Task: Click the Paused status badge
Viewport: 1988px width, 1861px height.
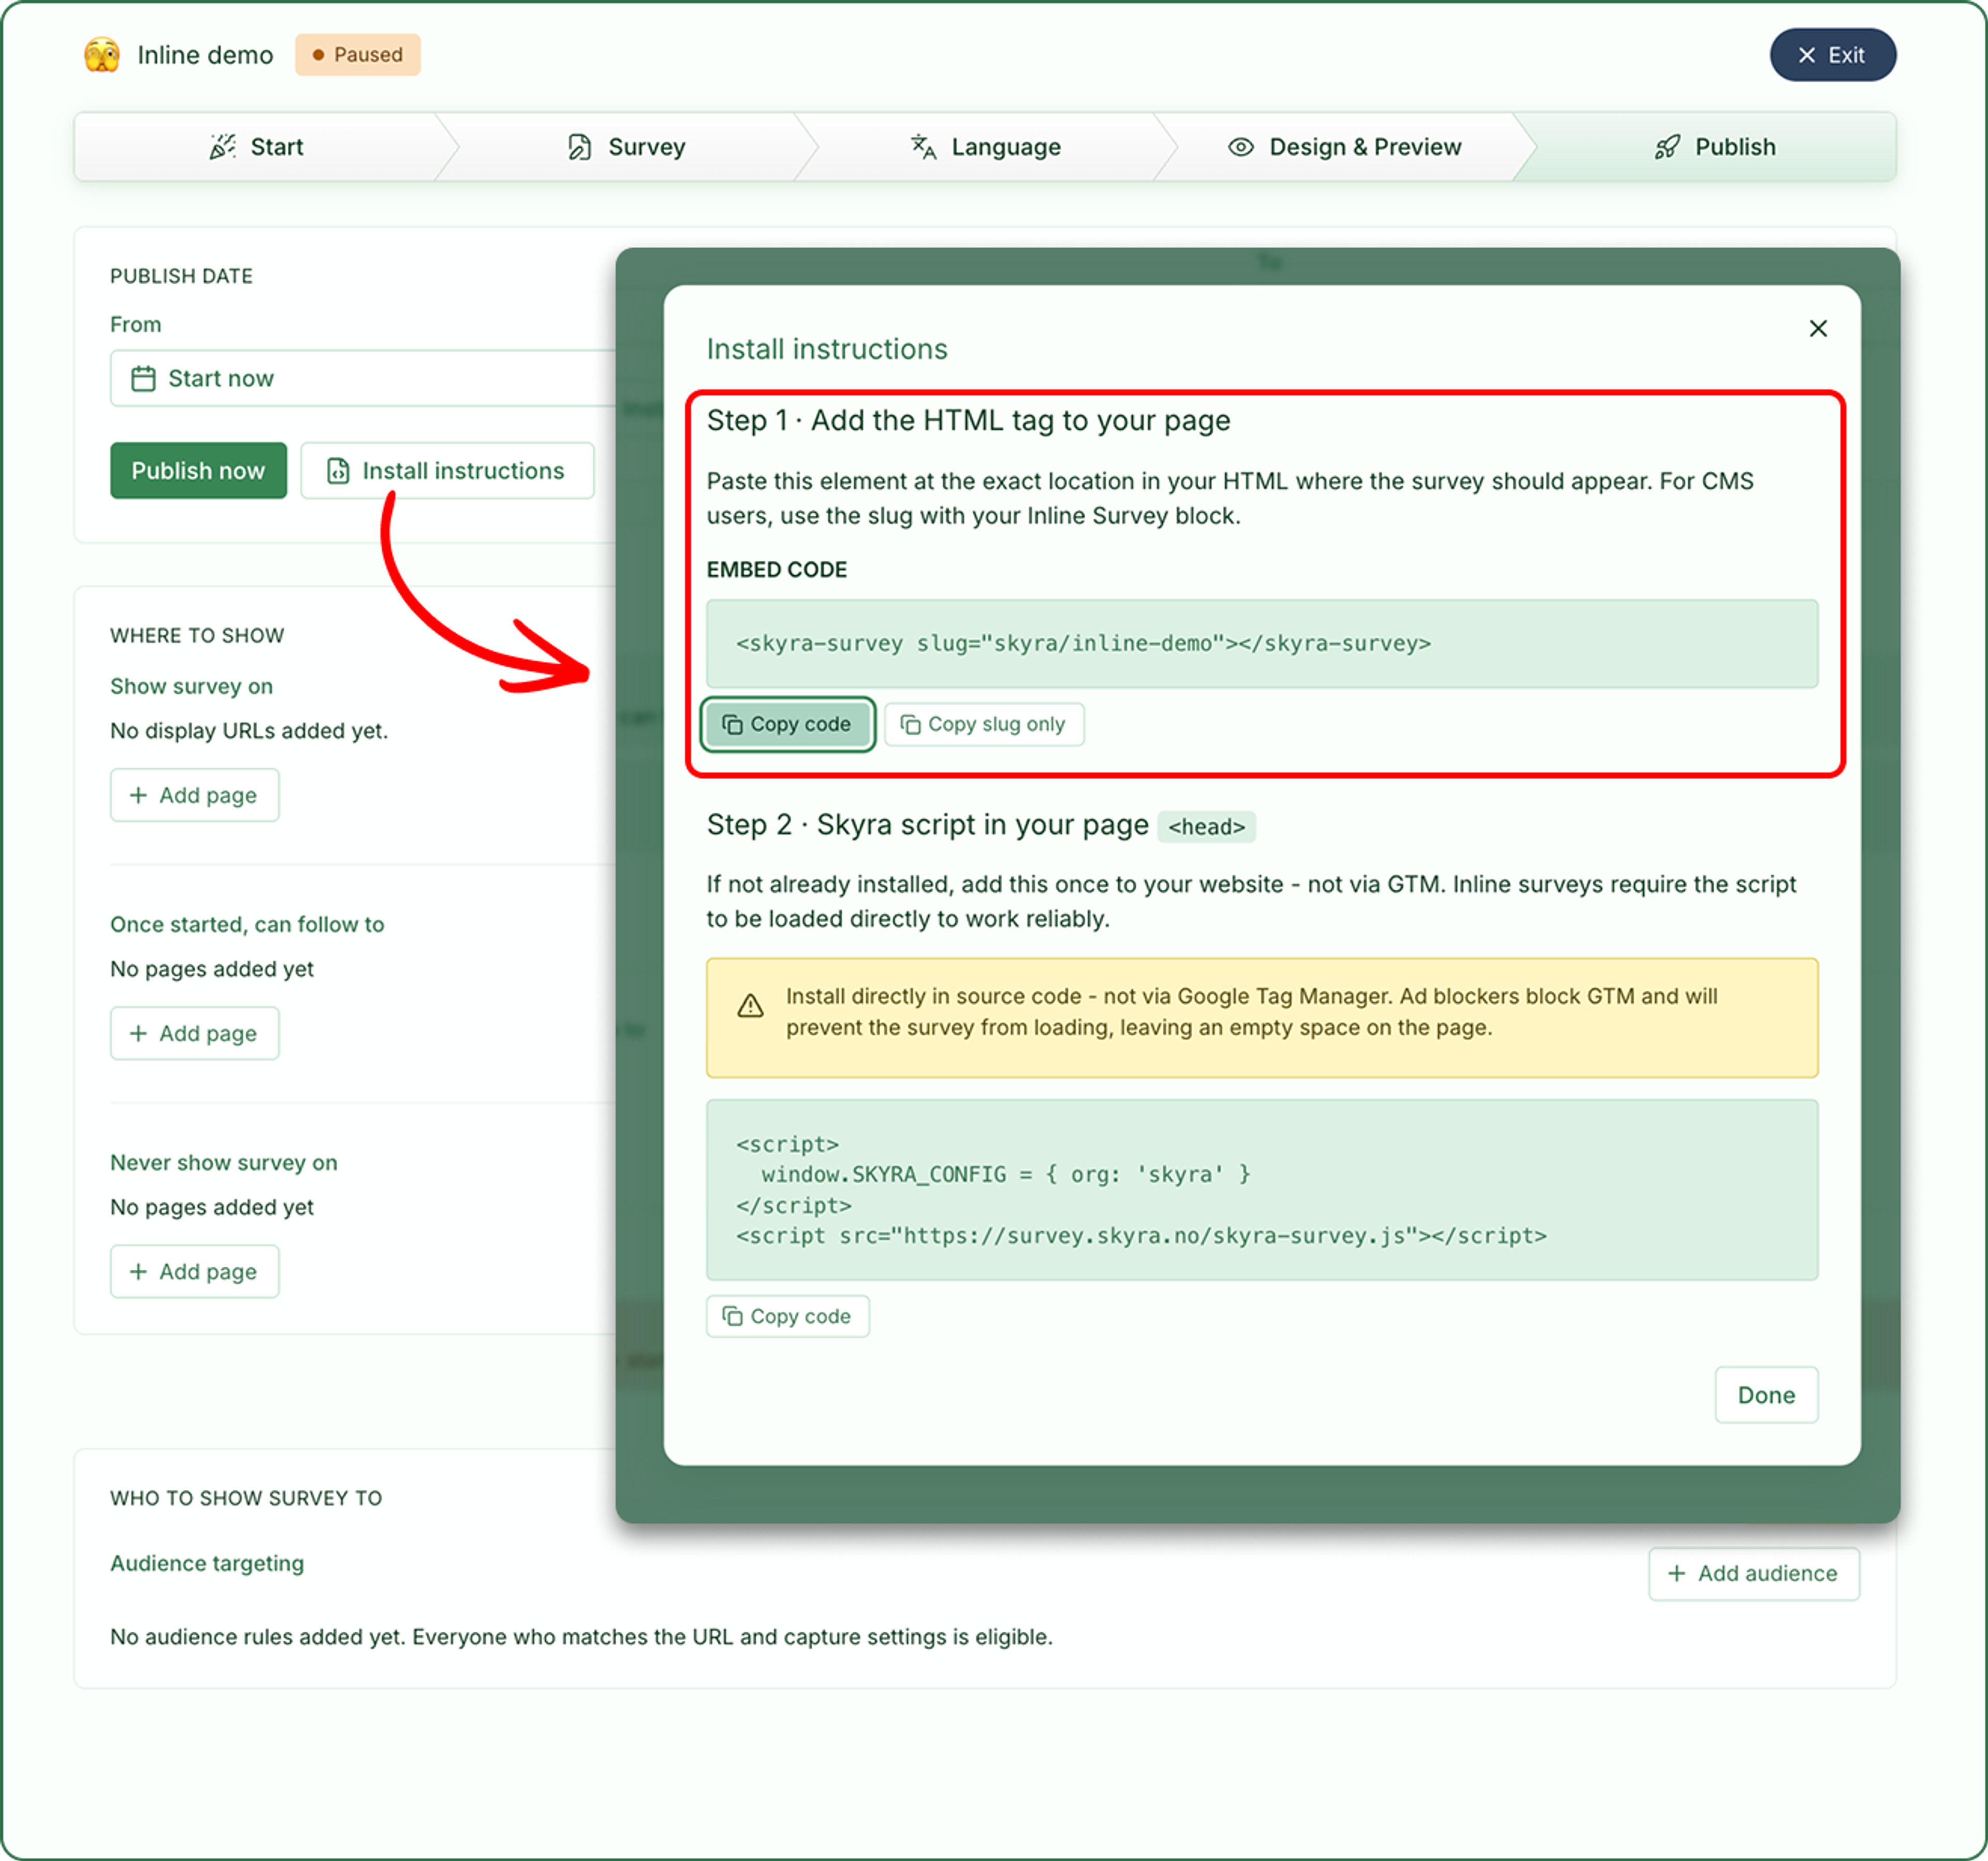Action: point(357,55)
